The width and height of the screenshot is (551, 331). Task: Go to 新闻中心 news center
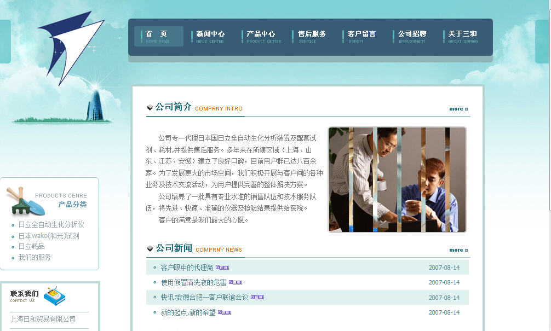click(210, 37)
